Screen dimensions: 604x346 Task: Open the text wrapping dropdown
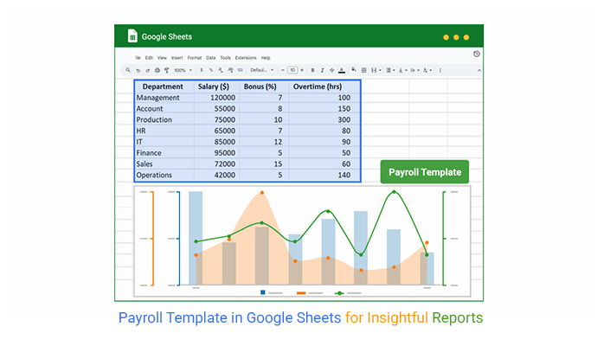pyautogui.click(x=414, y=70)
